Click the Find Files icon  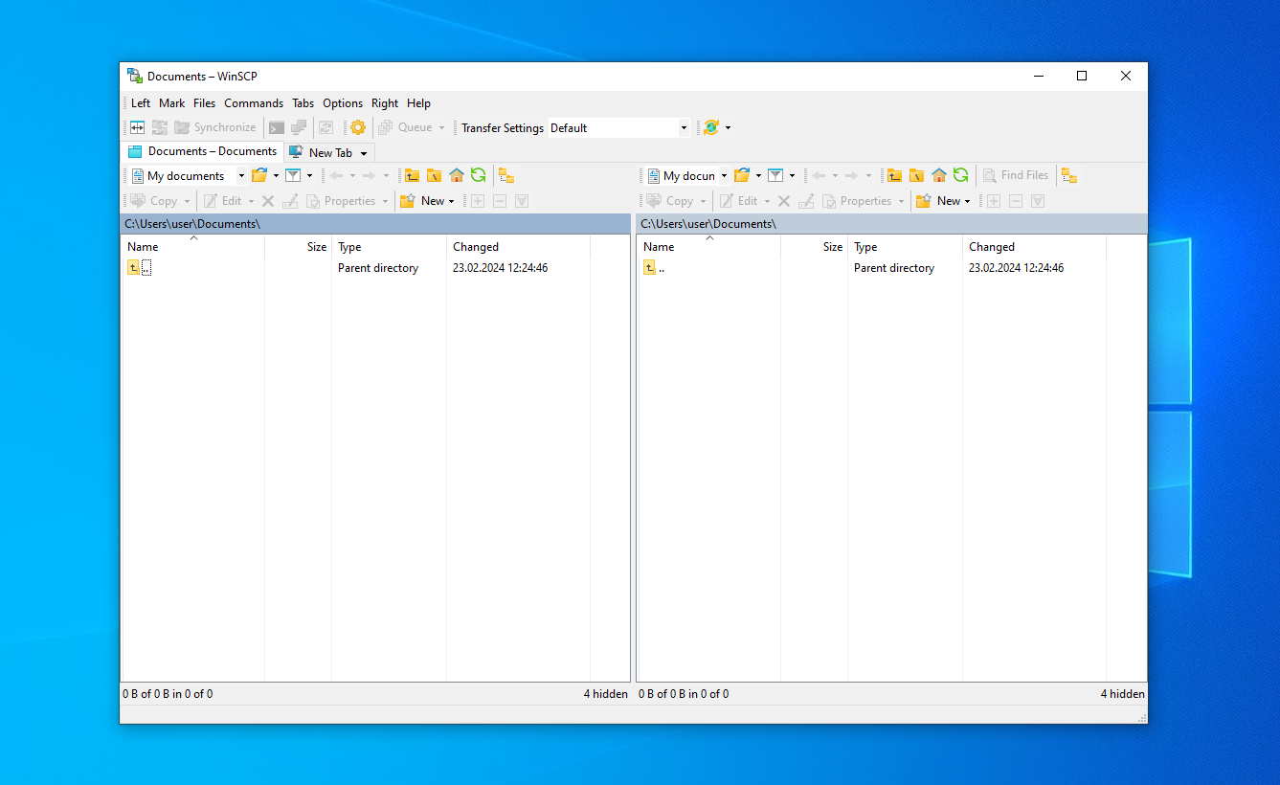1015,175
